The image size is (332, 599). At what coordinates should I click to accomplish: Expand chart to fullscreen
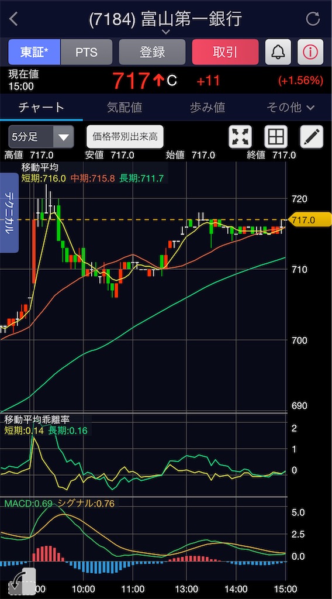[240, 137]
